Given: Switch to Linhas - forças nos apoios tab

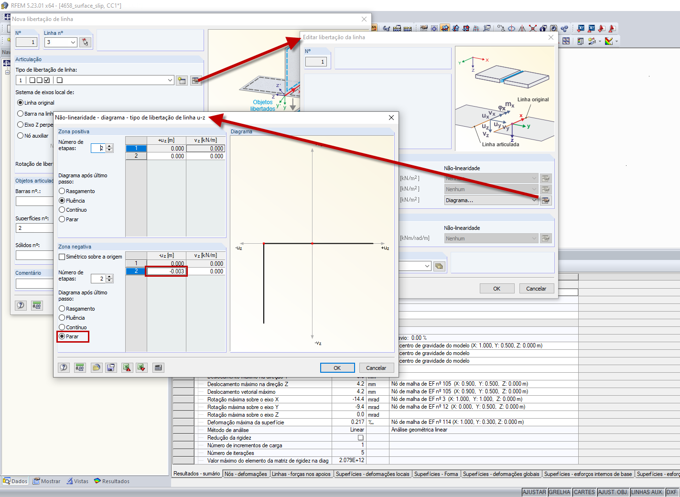Looking at the screenshot, I should pos(301,474).
